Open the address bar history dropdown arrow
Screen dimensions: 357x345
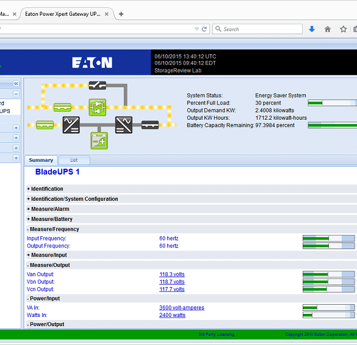[197, 29]
